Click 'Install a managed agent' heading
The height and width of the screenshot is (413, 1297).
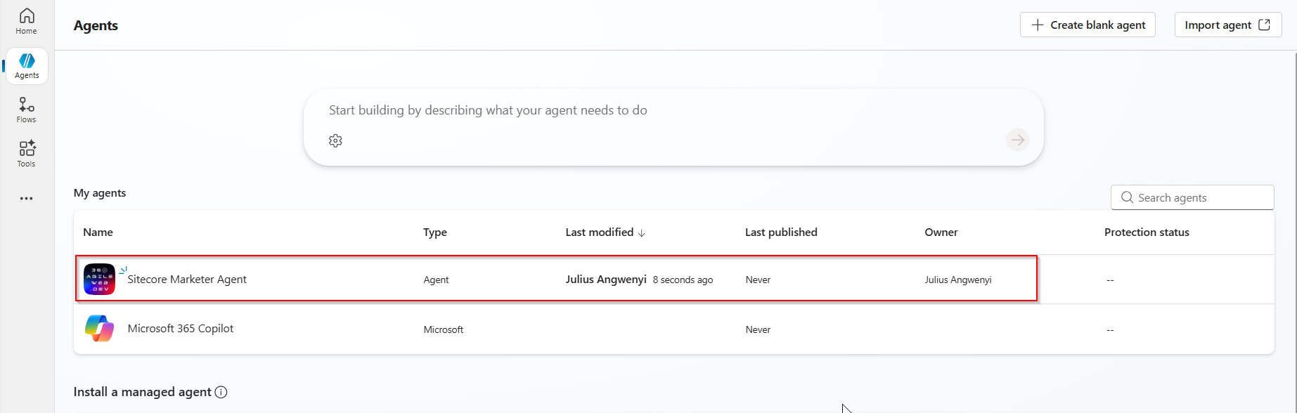[143, 392]
